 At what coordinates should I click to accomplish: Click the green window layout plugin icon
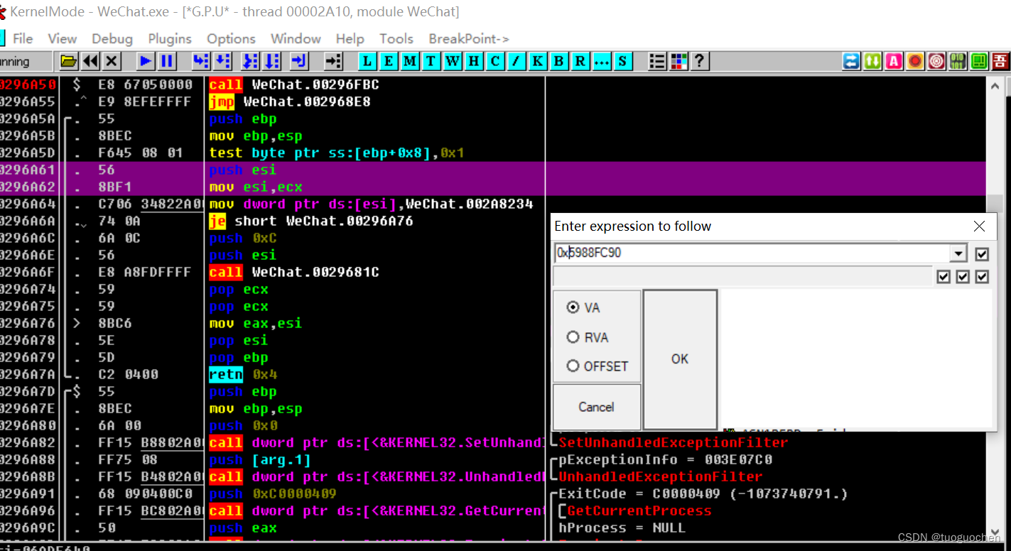click(979, 61)
